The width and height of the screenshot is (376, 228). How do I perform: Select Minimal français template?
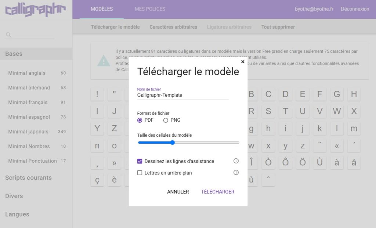pos(37,102)
